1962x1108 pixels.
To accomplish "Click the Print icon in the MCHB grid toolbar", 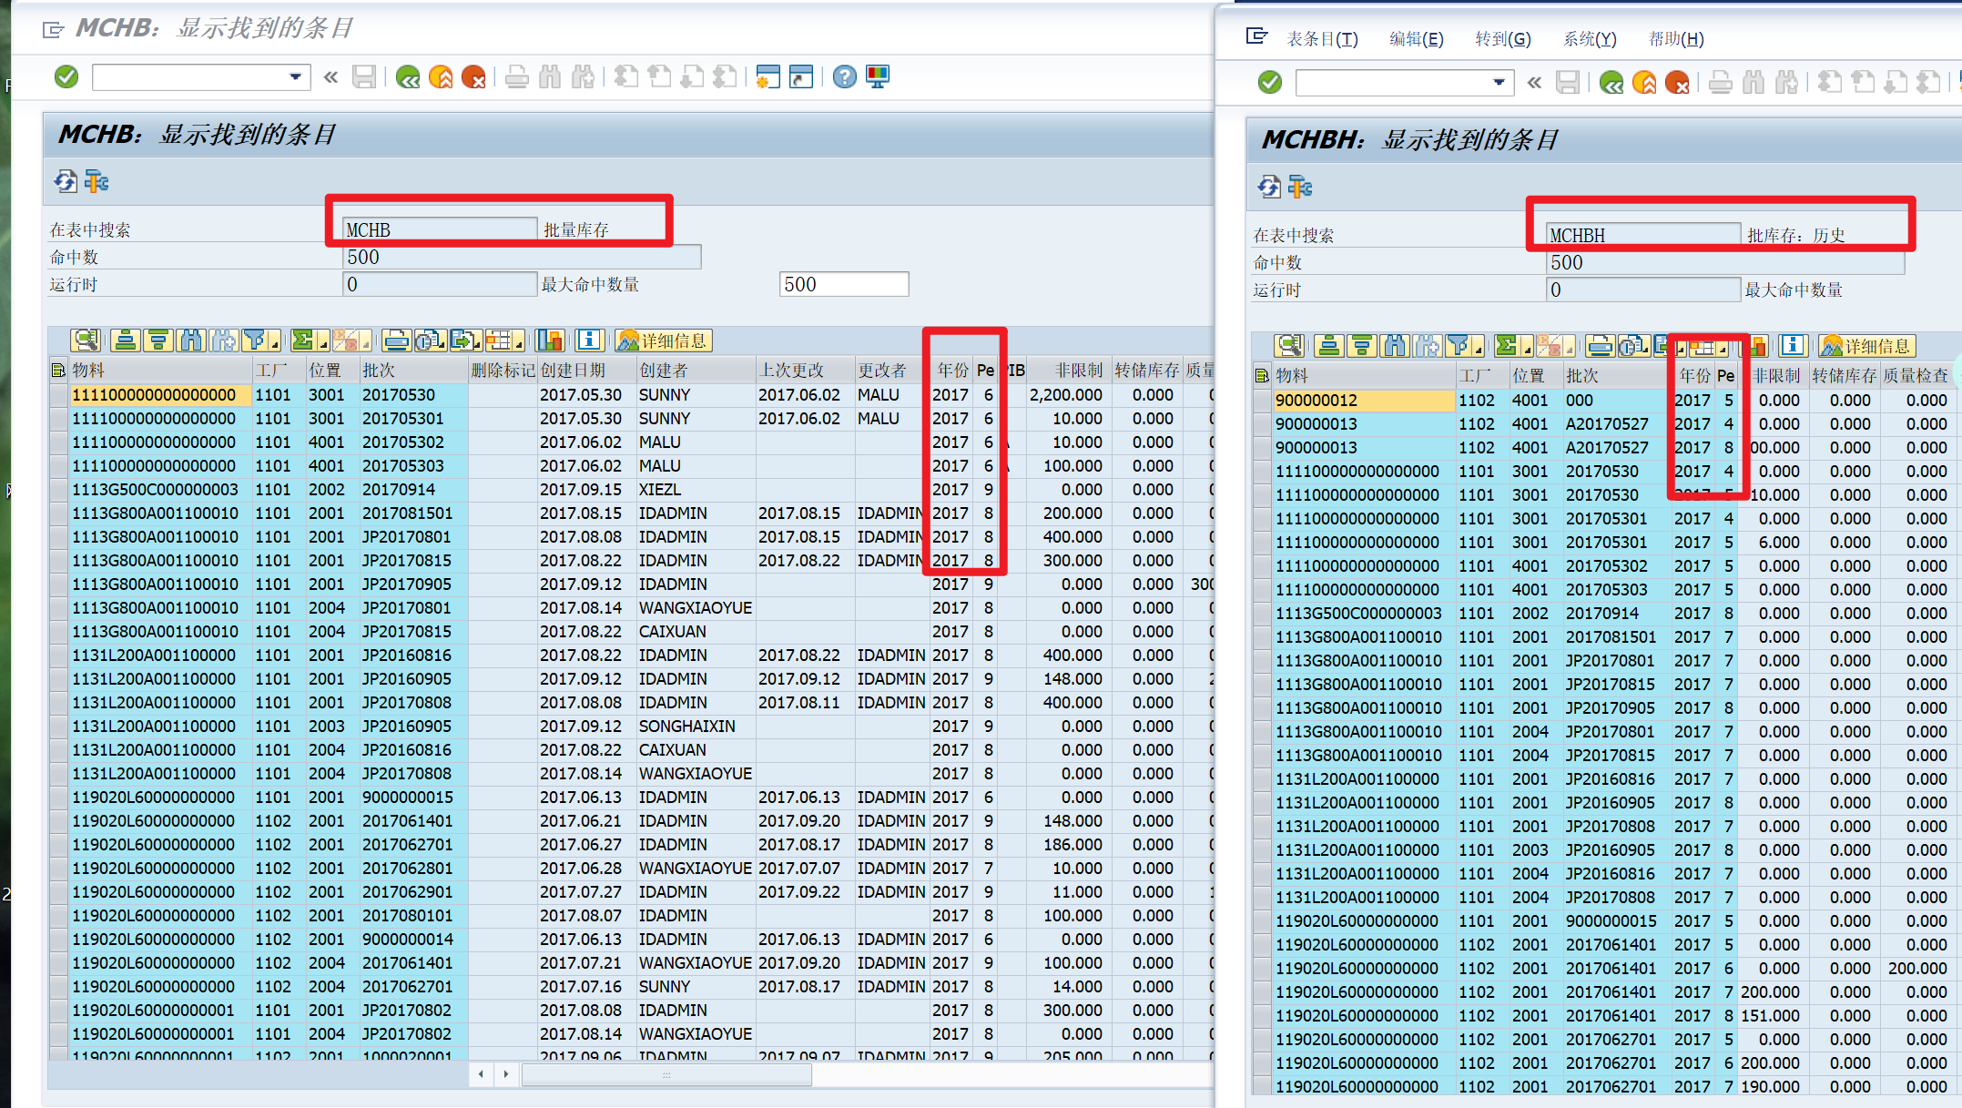I will pos(396,341).
